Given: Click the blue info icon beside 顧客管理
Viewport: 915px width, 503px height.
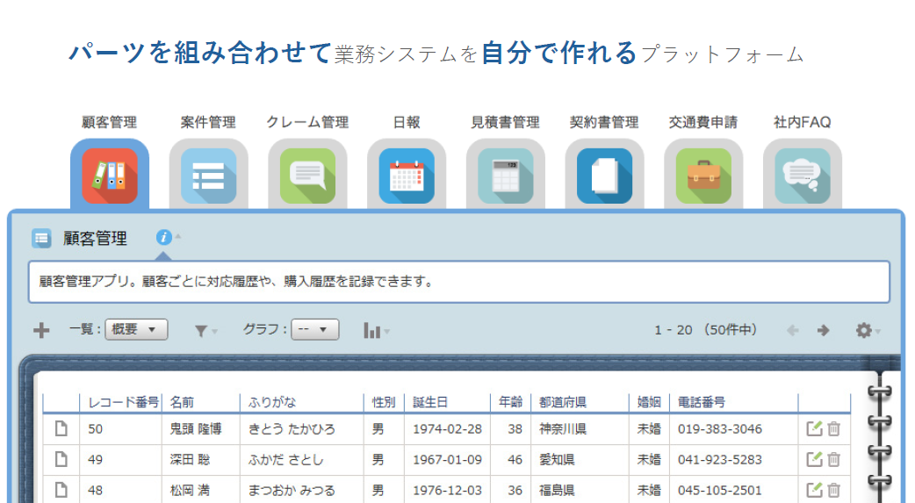Looking at the screenshot, I should point(163,238).
